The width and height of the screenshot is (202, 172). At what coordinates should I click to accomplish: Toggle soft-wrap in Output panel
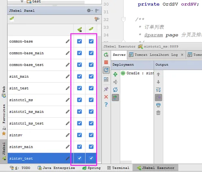[158, 90]
